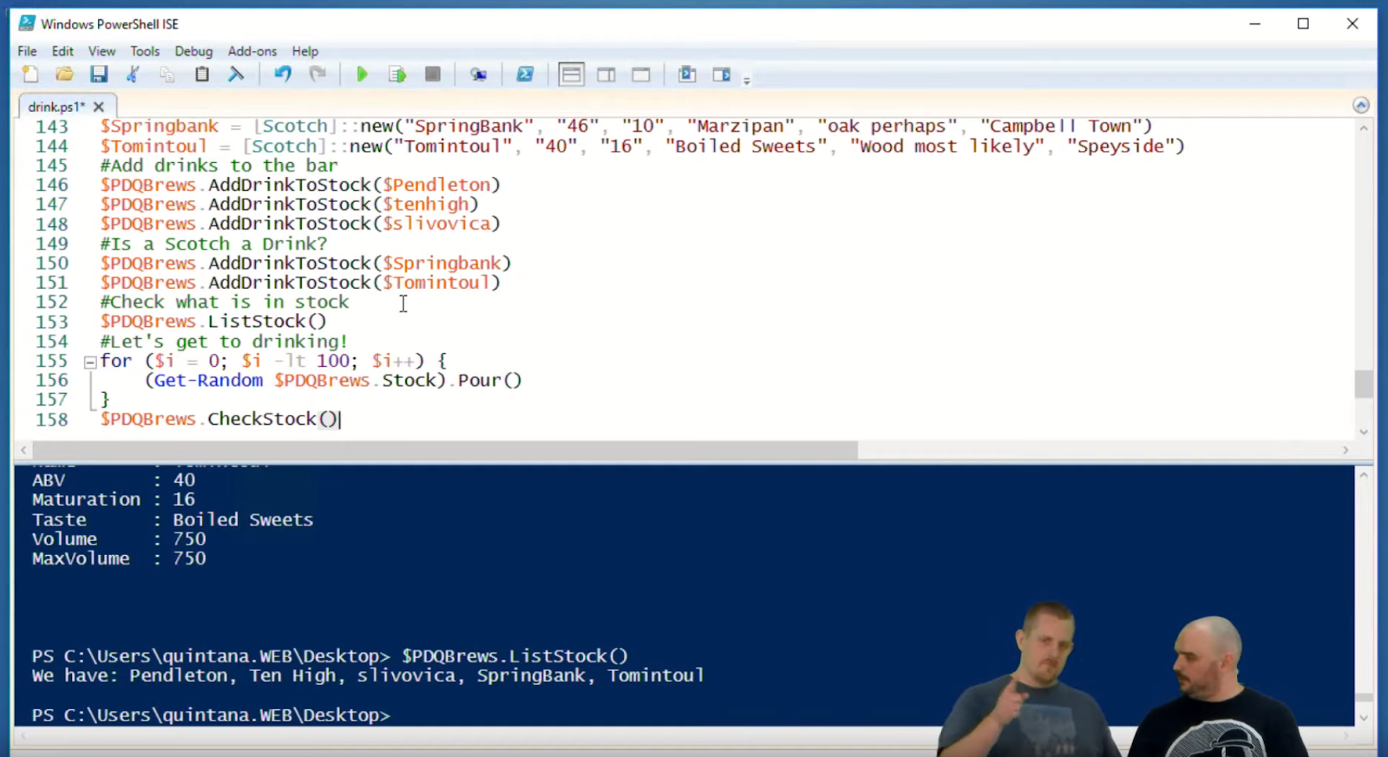Minimize the PowerShell ISE window
1388x757 pixels.
coord(1254,23)
